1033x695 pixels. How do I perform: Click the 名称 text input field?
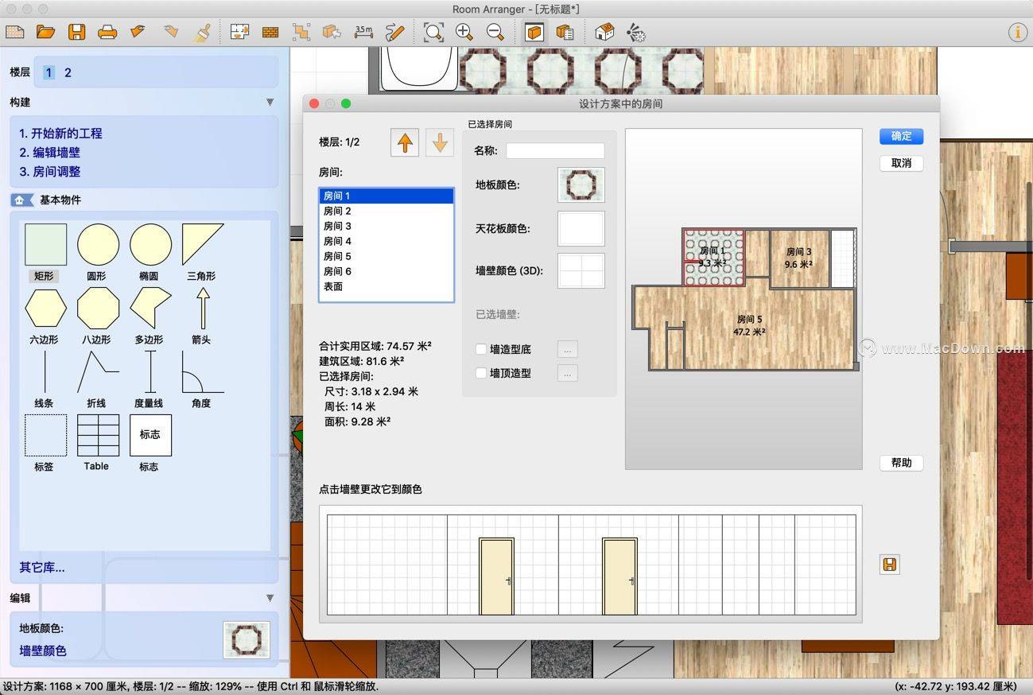coord(555,150)
